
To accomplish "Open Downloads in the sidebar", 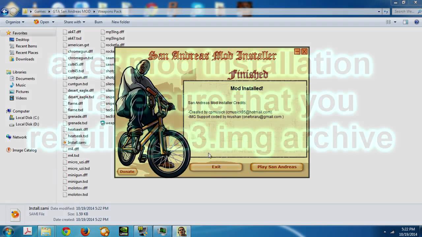I will tap(25, 59).
